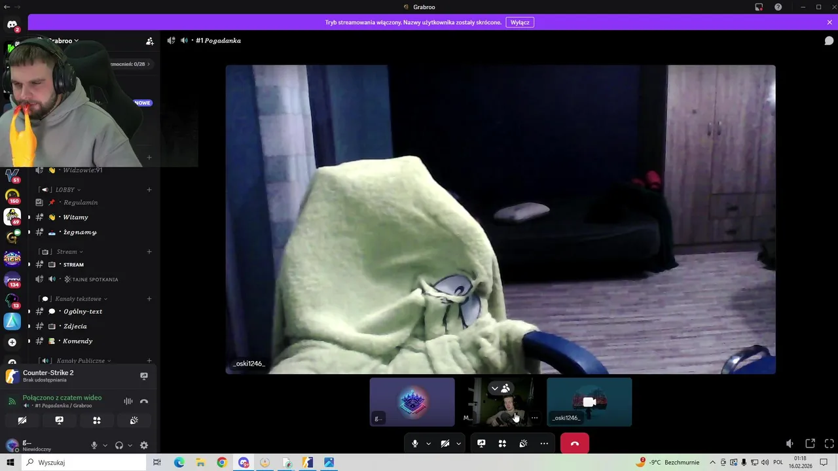Viewport: 838px width, 471px height.
Task: Open Google Chrome from the taskbar
Action: point(222,462)
